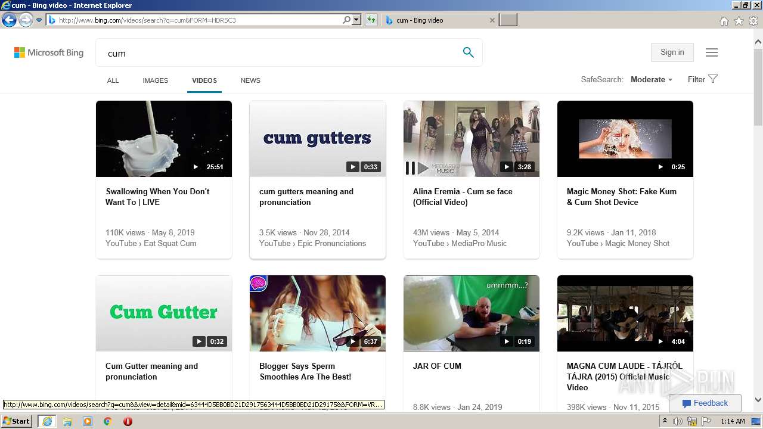The height and width of the screenshot is (429, 763).
Task: Click the magnifier icon in the address bar
Action: tap(346, 20)
